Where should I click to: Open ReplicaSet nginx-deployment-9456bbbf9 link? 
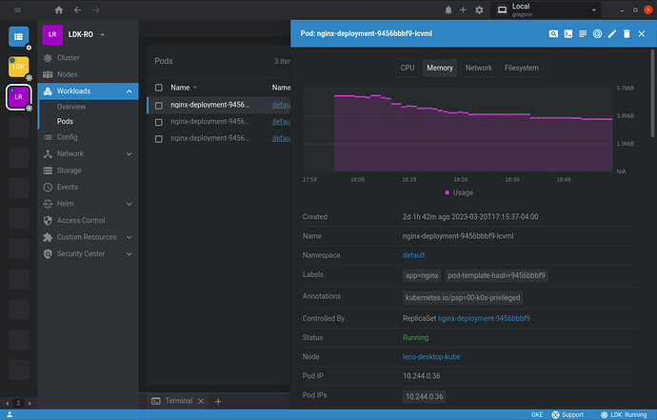483,317
